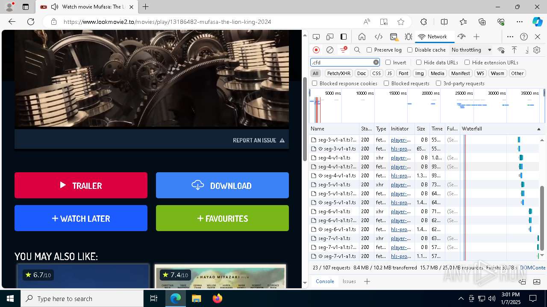Image resolution: width=547 pixels, height=307 pixels.
Task: Filter requests by JS type
Action: coord(389,73)
